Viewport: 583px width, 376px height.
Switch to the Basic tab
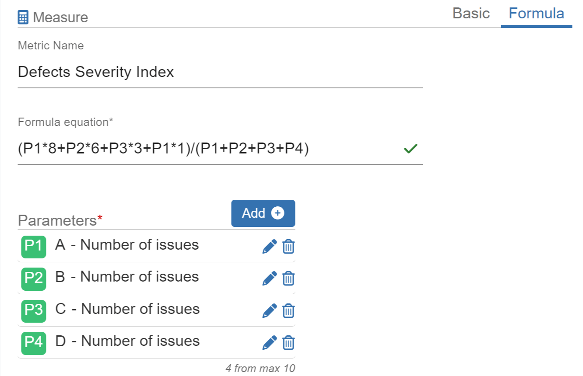click(x=471, y=13)
